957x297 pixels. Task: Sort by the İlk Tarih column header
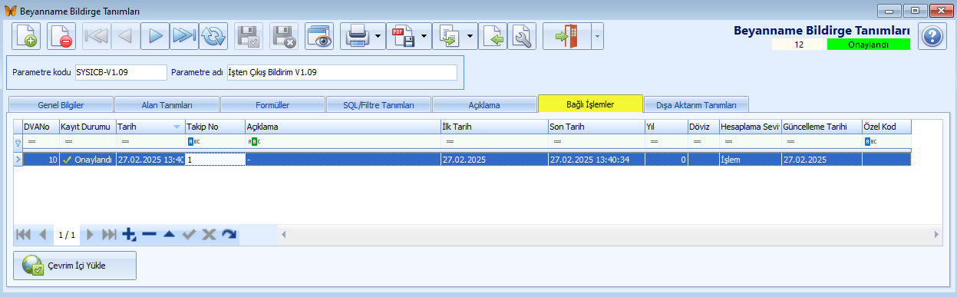click(x=493, y=127)
